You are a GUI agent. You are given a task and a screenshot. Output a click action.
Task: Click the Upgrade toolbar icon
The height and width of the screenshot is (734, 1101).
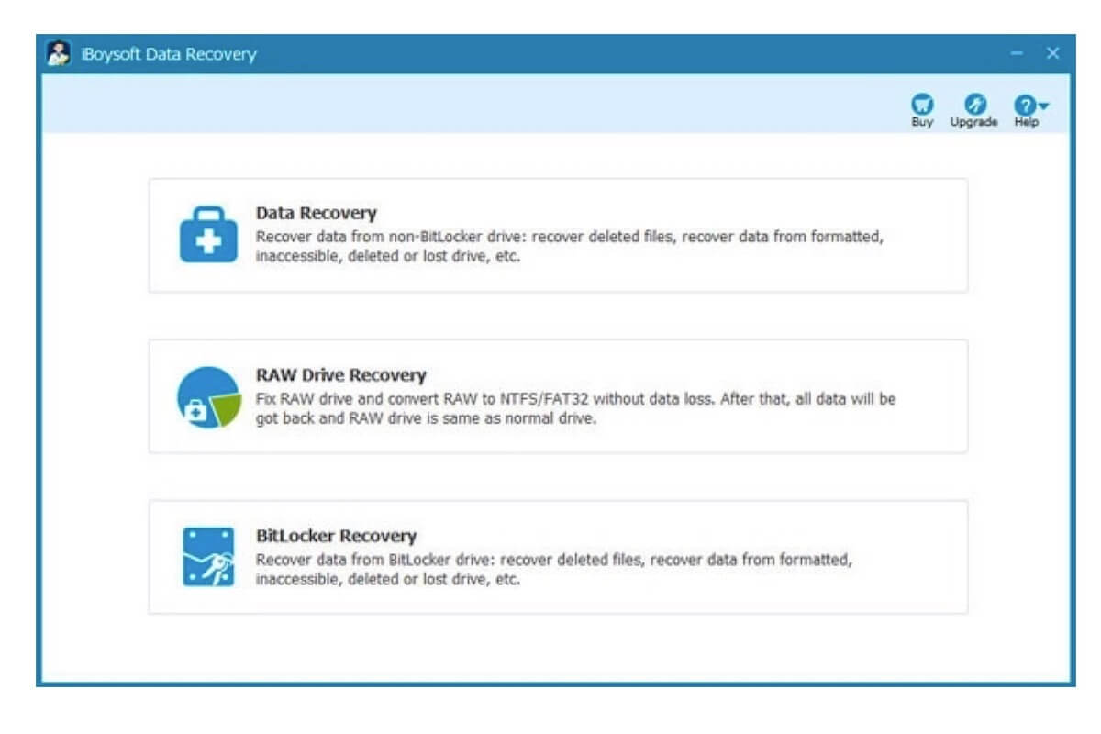(973, 104)
